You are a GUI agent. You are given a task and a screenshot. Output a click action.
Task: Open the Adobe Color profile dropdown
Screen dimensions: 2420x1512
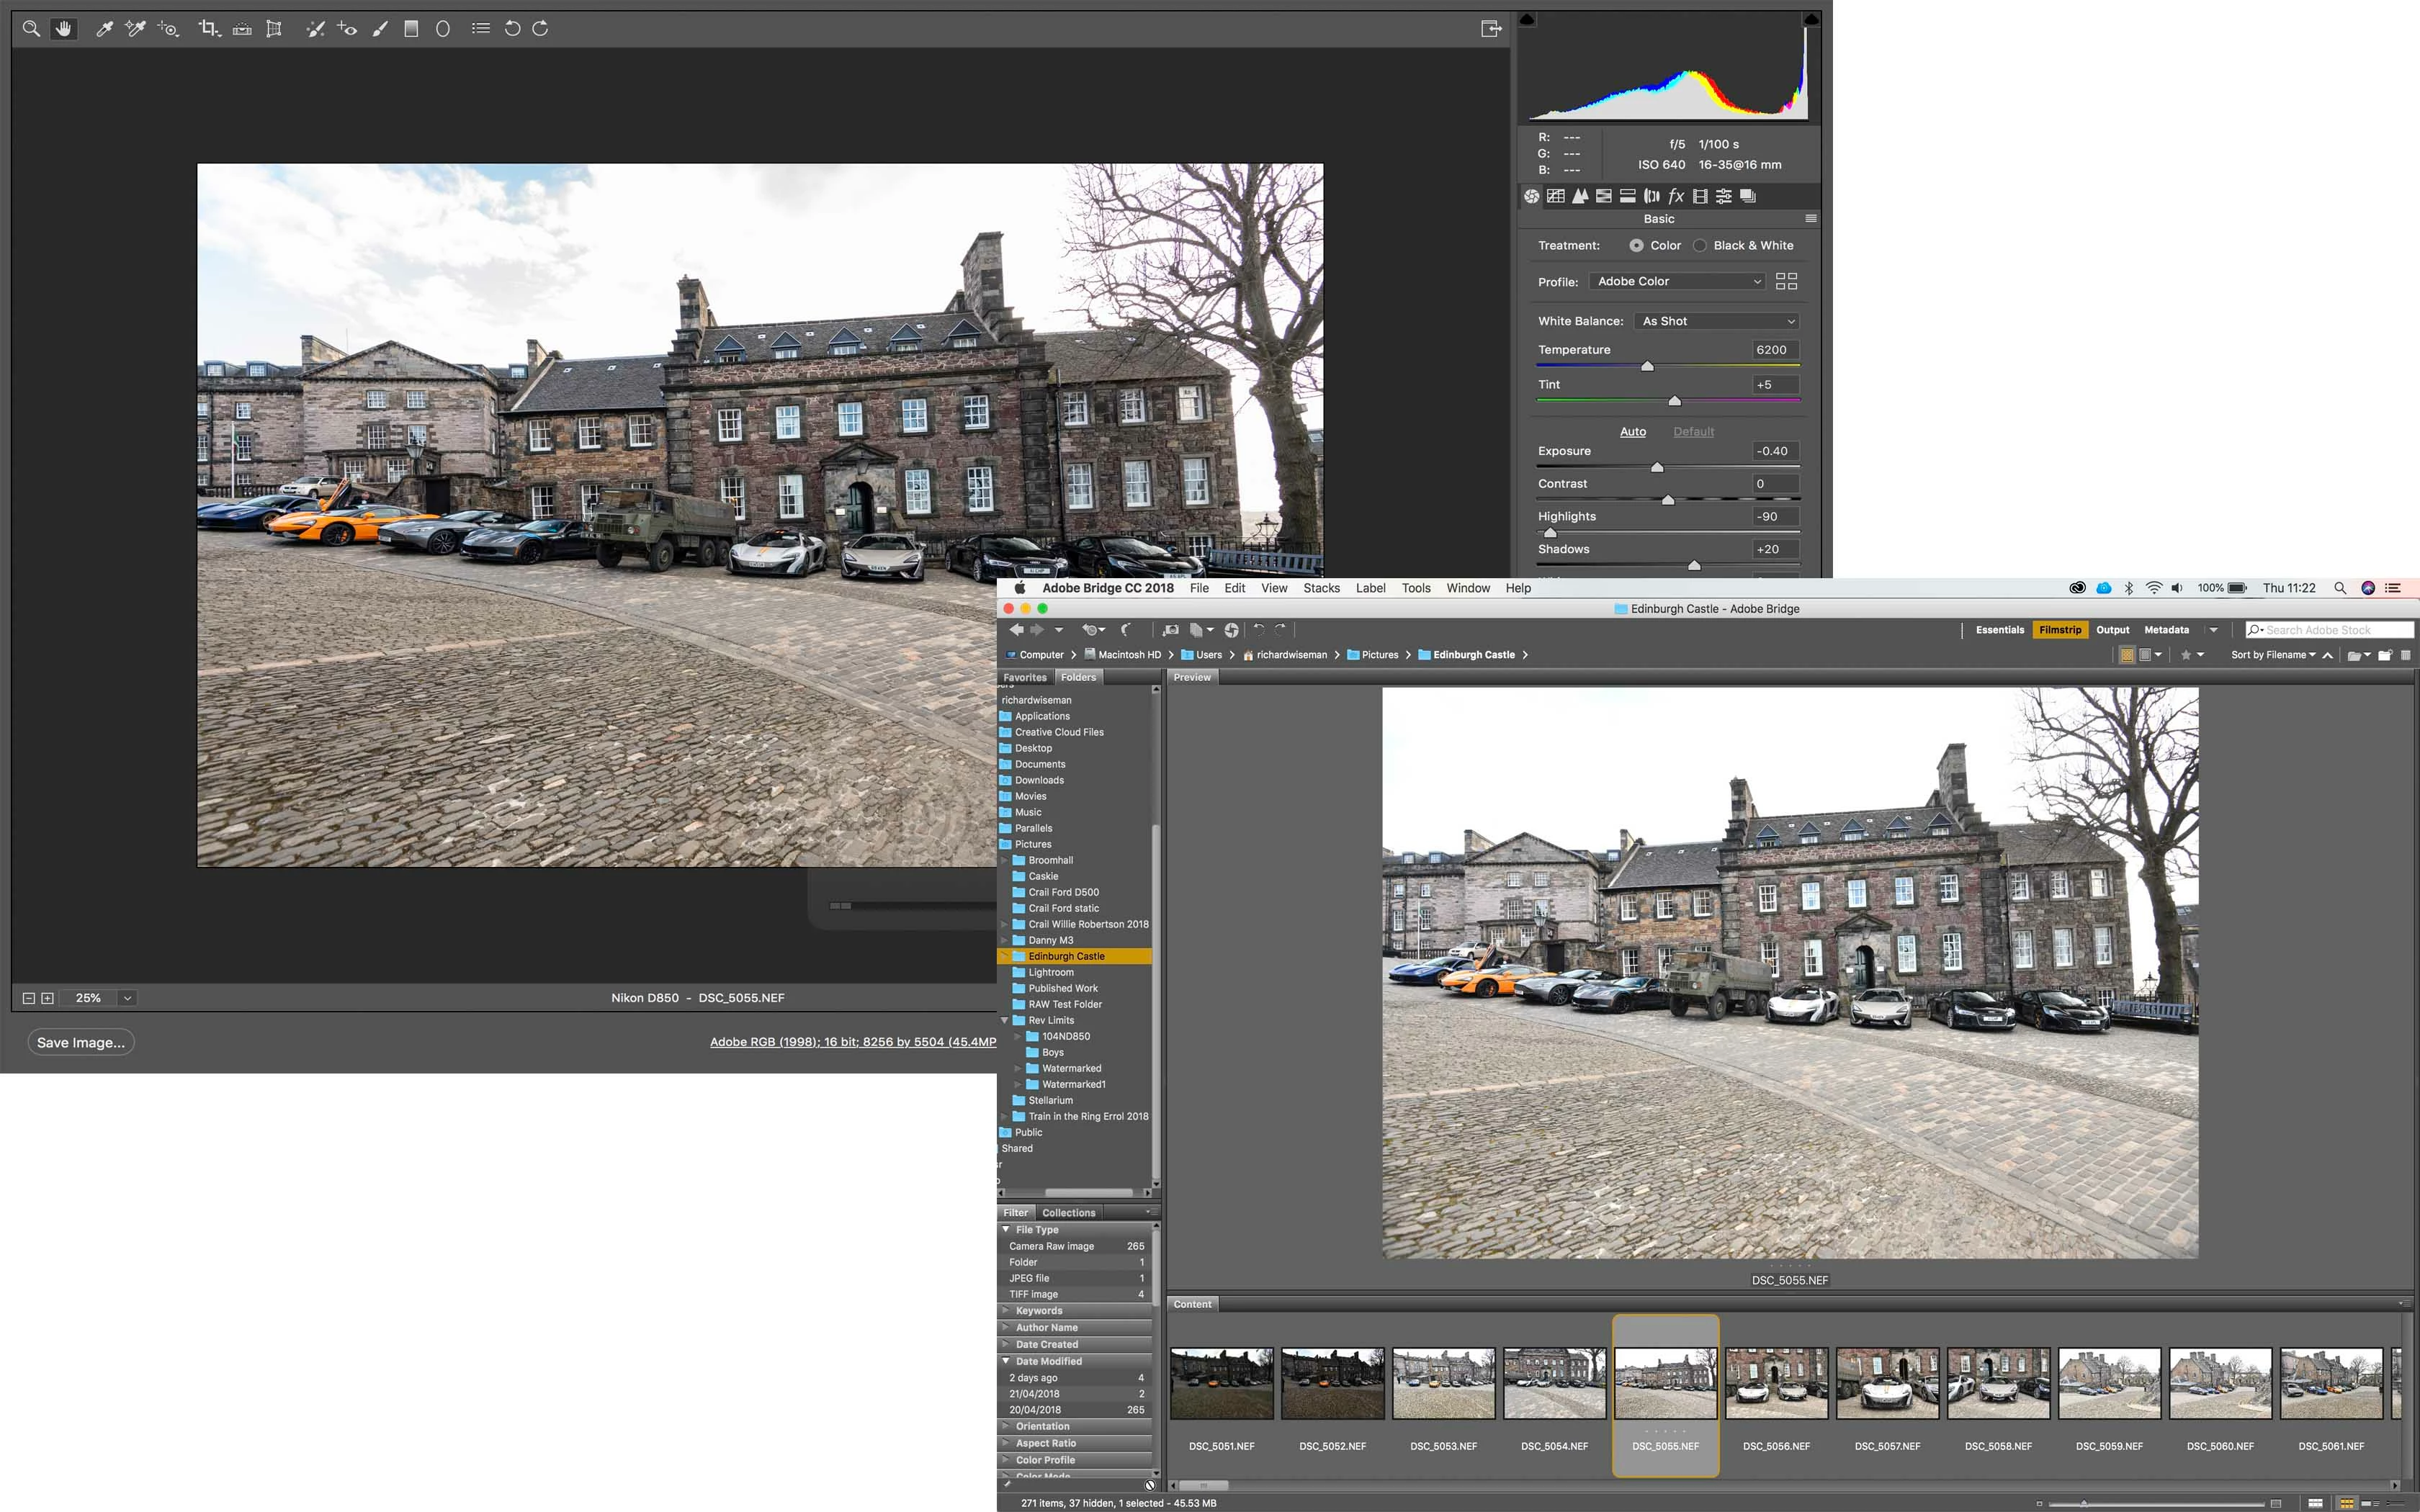coord(1677,282)
